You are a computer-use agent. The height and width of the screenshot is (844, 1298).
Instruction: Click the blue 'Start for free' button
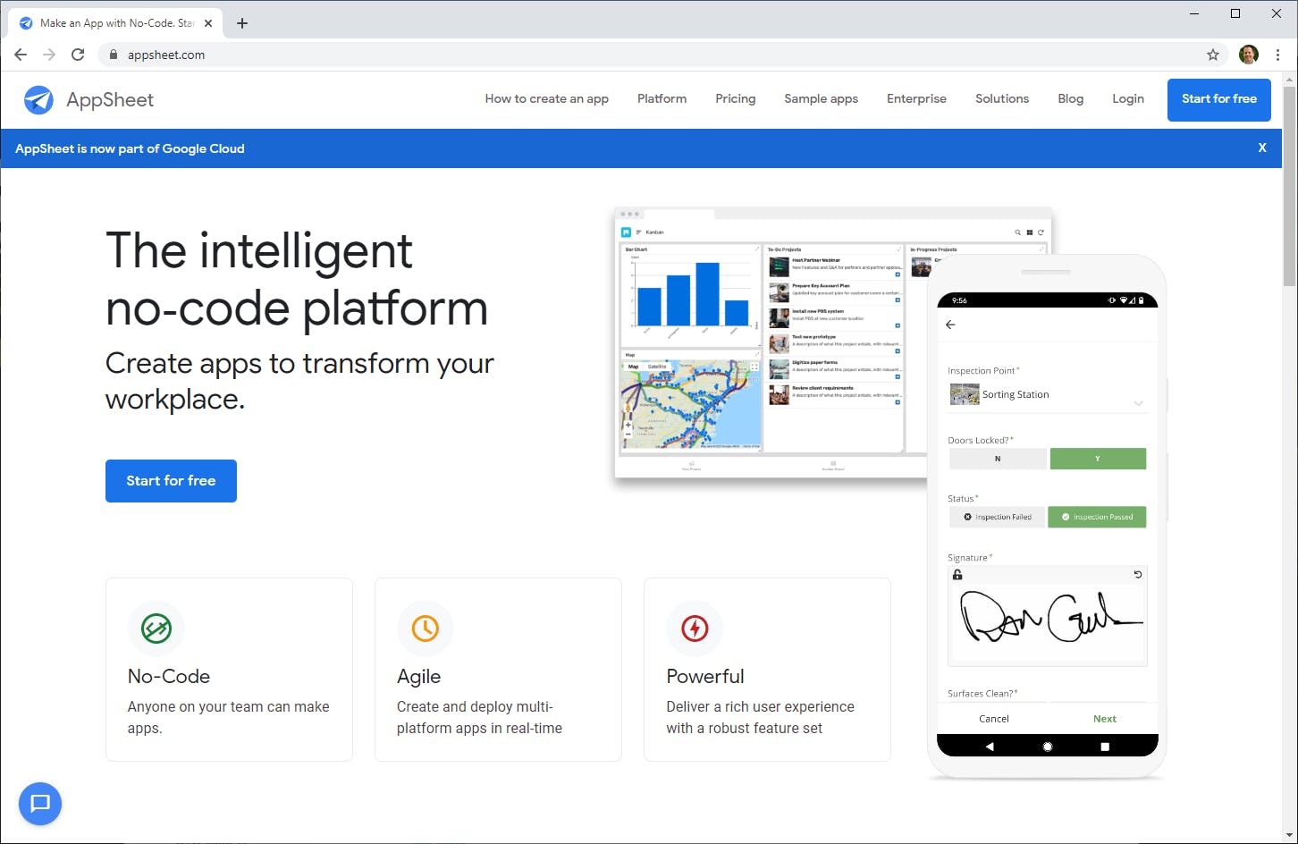(171, 481)
